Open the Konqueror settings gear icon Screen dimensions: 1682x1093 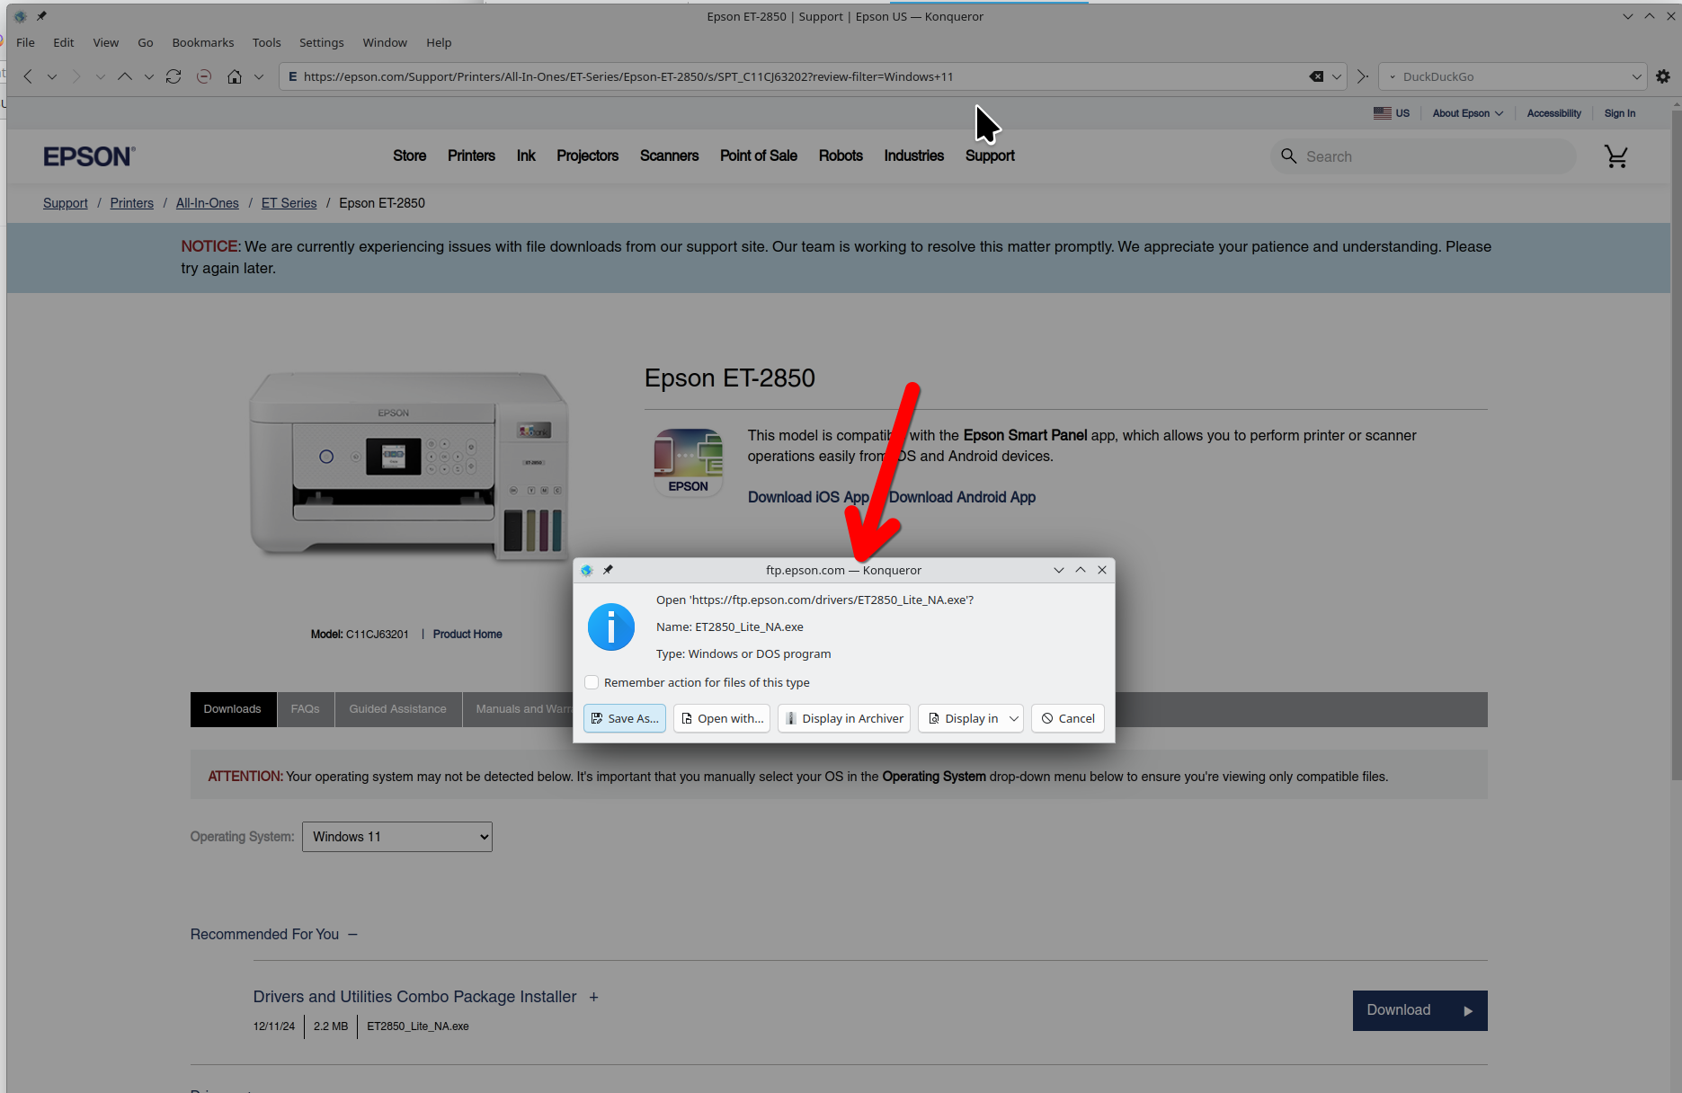pos(1663,76)
